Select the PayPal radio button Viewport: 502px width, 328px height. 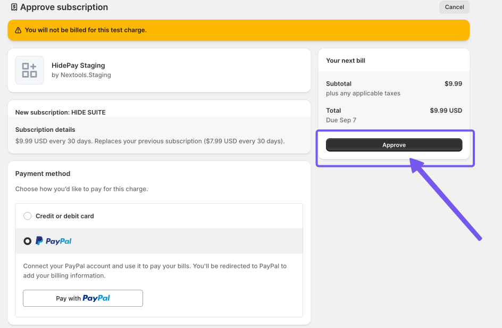pos(28,241)
